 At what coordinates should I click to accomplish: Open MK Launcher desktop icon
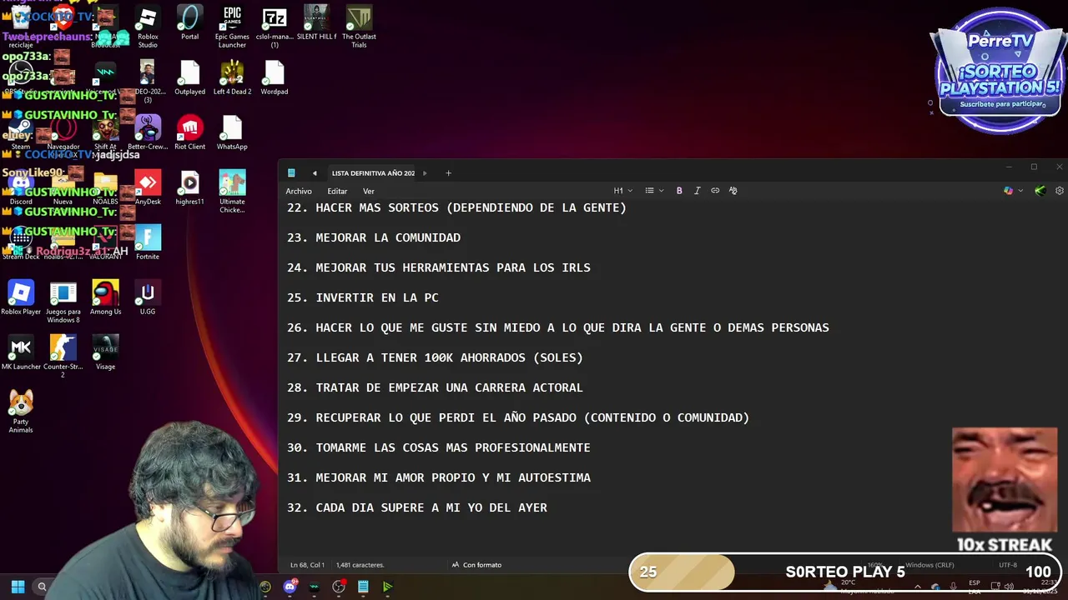click(21, 353)
